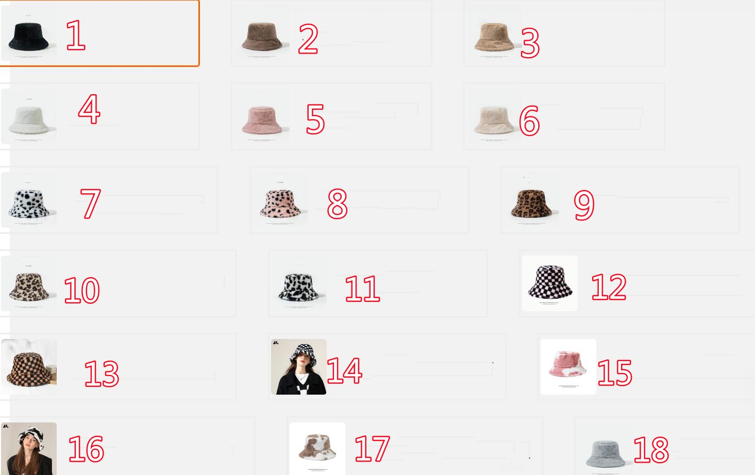
Task: Select the white fuzzy hat numbered 4
Action: tap(29, 116)
